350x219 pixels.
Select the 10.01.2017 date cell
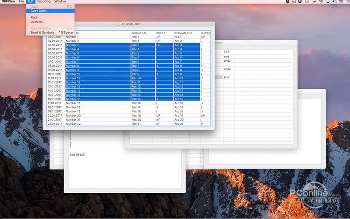(x=56, y=74)
